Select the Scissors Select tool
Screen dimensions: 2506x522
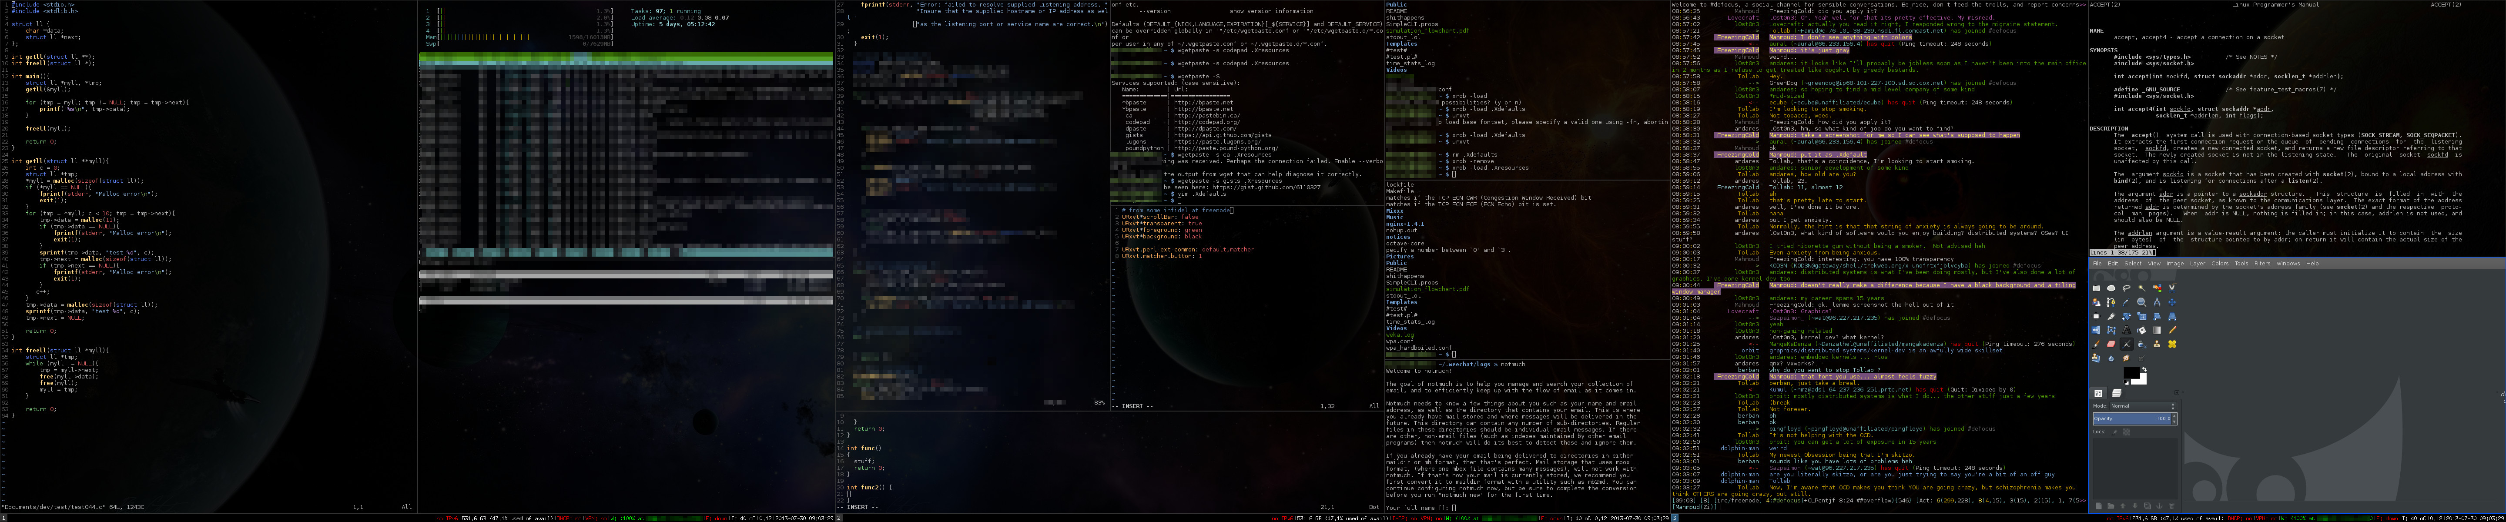pyautogui.click(x=2172, y=289)
